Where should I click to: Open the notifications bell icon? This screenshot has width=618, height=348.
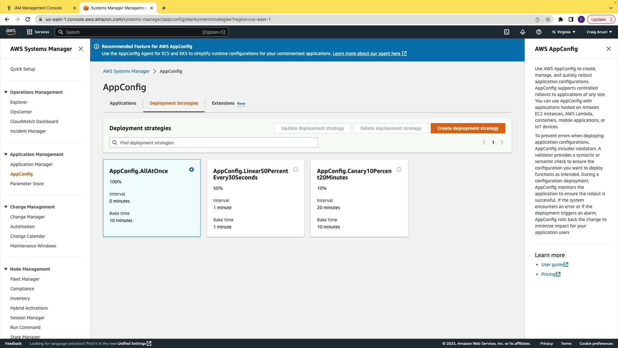(523, 32)
